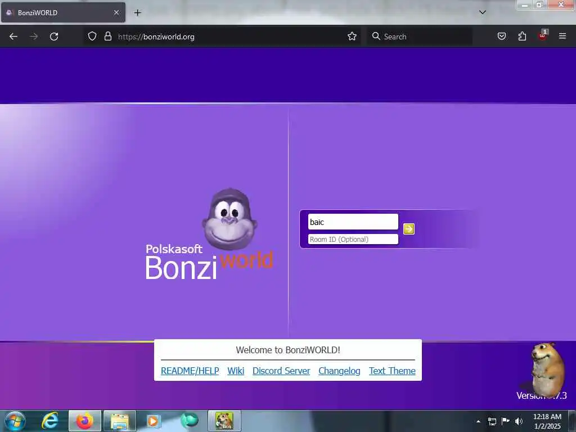The width and height of the screenshot is (576, 432).
Task: Click the volume speaker tray icon
Action: pos(519,421)
